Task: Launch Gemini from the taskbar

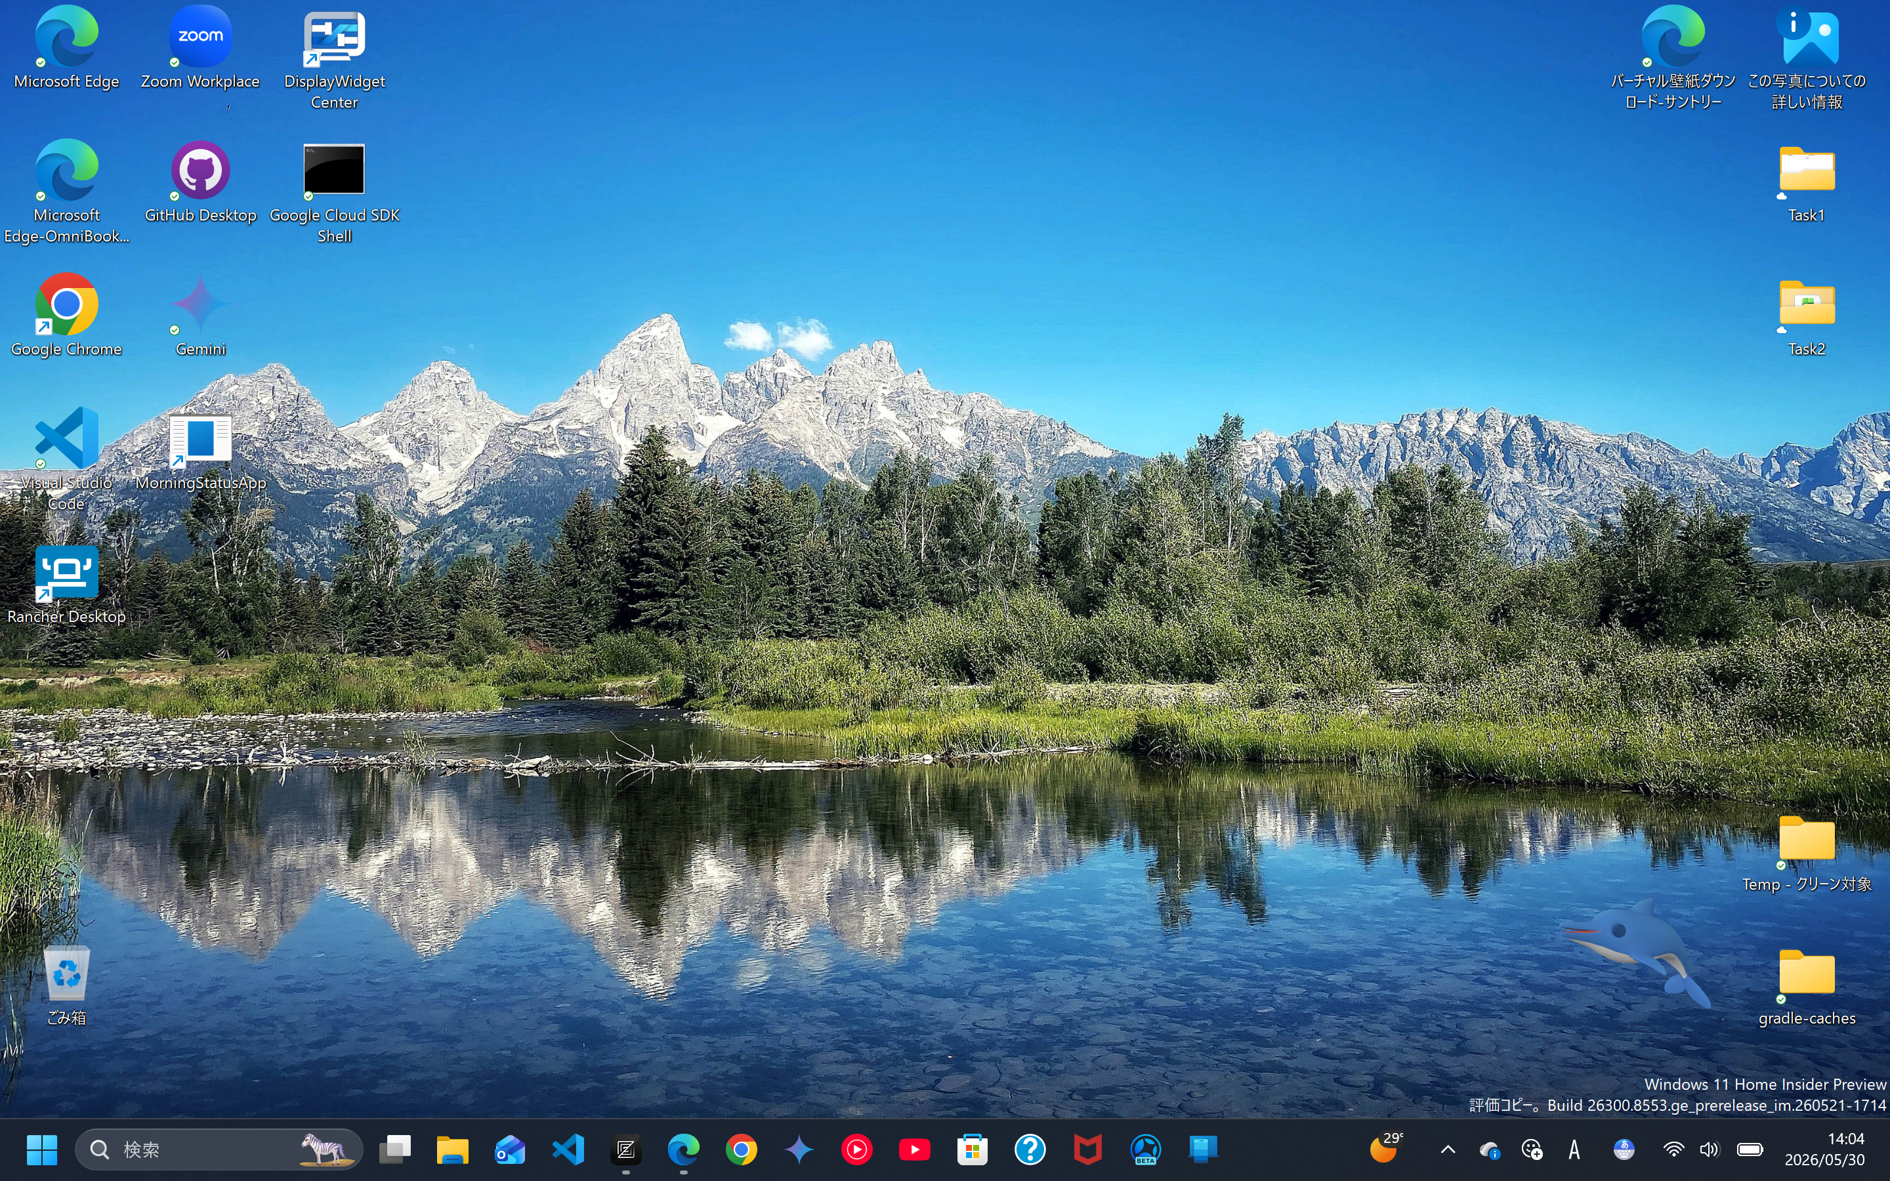Action: (799, 1149)
